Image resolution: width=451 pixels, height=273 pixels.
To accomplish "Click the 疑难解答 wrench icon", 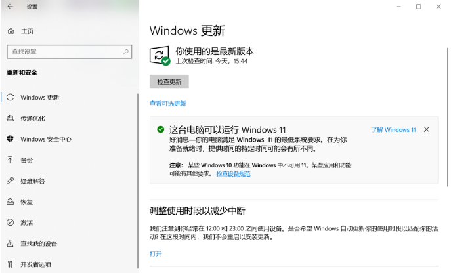I will 11,181.
